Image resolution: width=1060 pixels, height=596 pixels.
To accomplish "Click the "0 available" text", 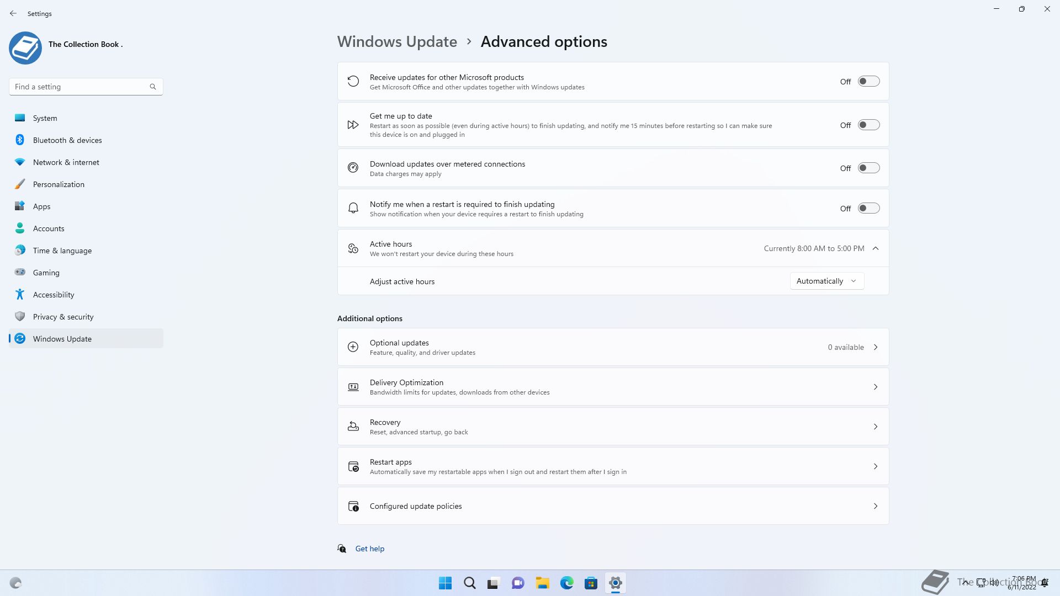I will click(x=846, y=347).
